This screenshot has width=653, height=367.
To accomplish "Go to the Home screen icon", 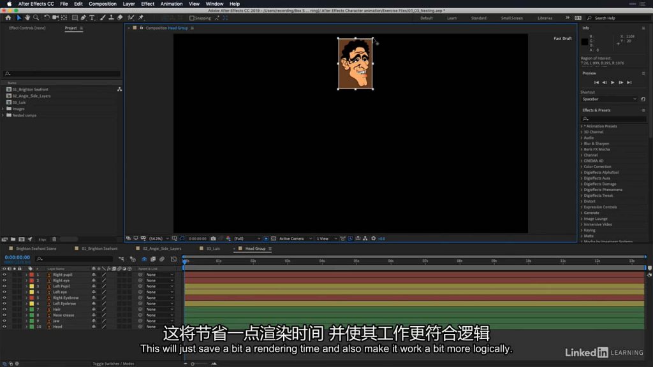I will coord(8,18).
